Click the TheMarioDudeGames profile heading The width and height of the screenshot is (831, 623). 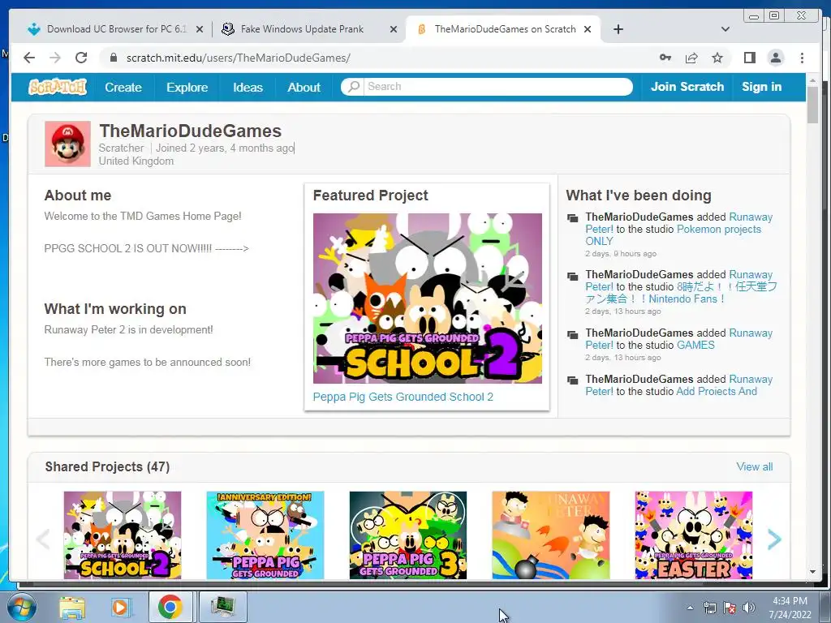point(190,131)
